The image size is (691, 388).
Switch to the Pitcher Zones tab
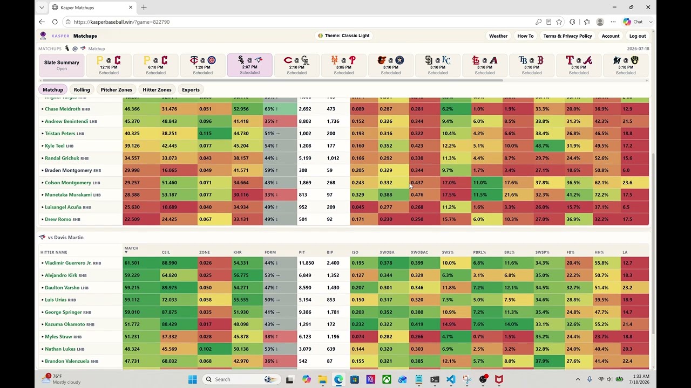[x=117, y=90]
